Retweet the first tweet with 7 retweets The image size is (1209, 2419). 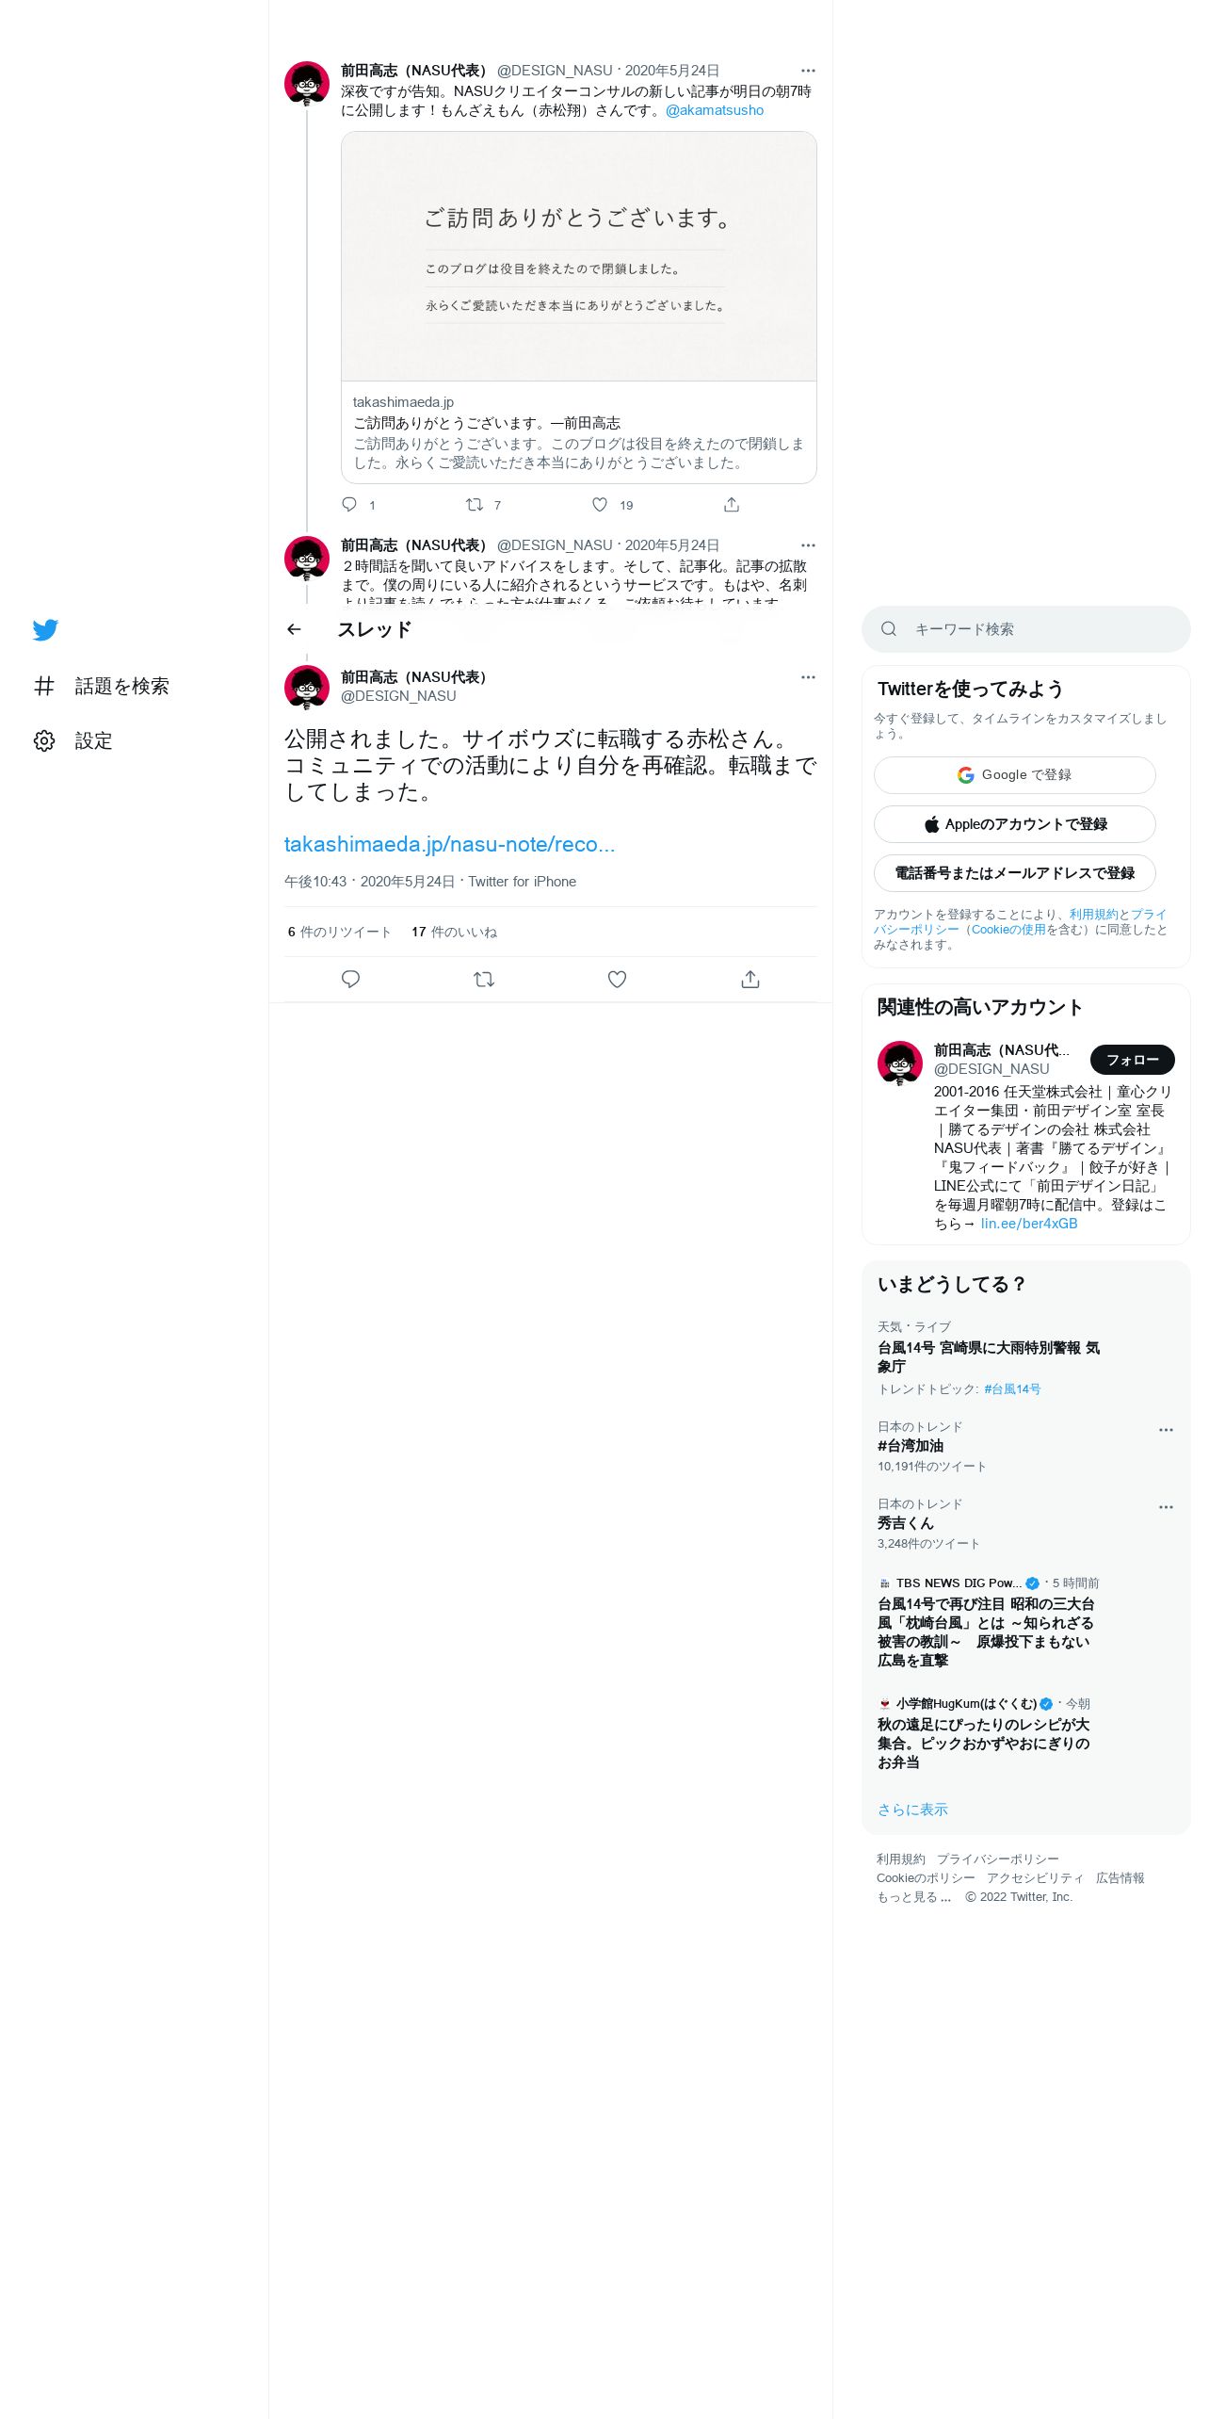pos(475,505)
